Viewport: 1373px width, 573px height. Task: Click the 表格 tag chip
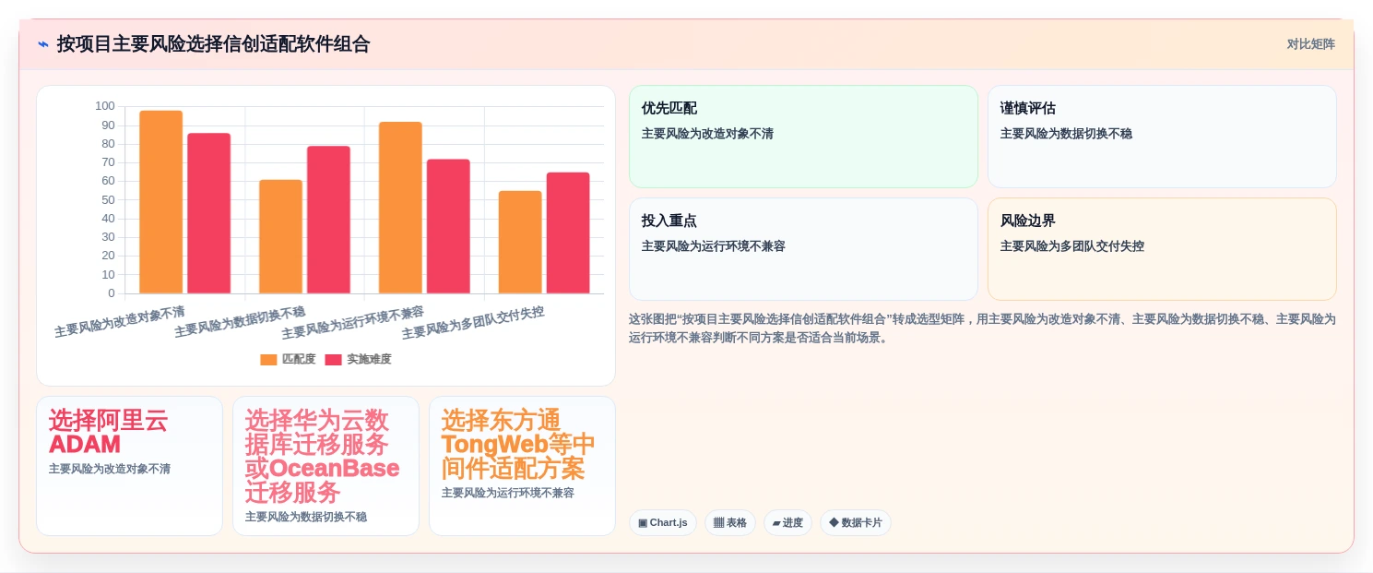[730, 522]
